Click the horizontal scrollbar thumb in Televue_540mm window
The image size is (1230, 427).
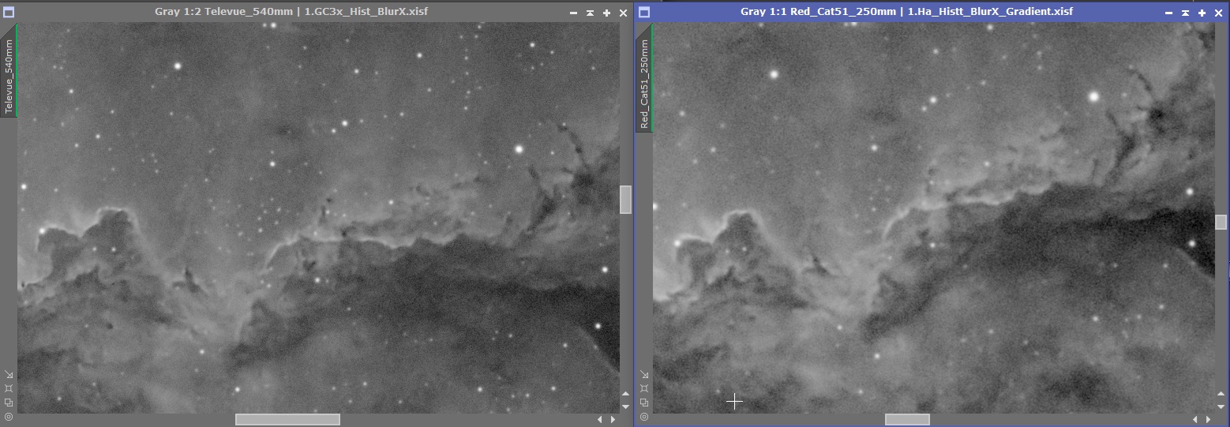[287, 419]
